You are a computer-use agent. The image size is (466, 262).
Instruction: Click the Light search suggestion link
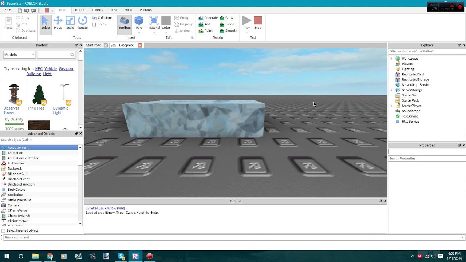pos(47,74)
